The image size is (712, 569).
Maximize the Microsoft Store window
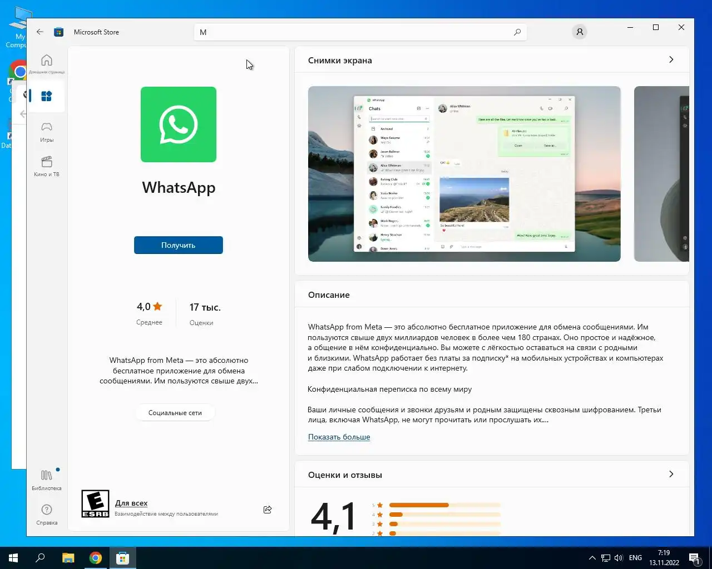[656, 27]
